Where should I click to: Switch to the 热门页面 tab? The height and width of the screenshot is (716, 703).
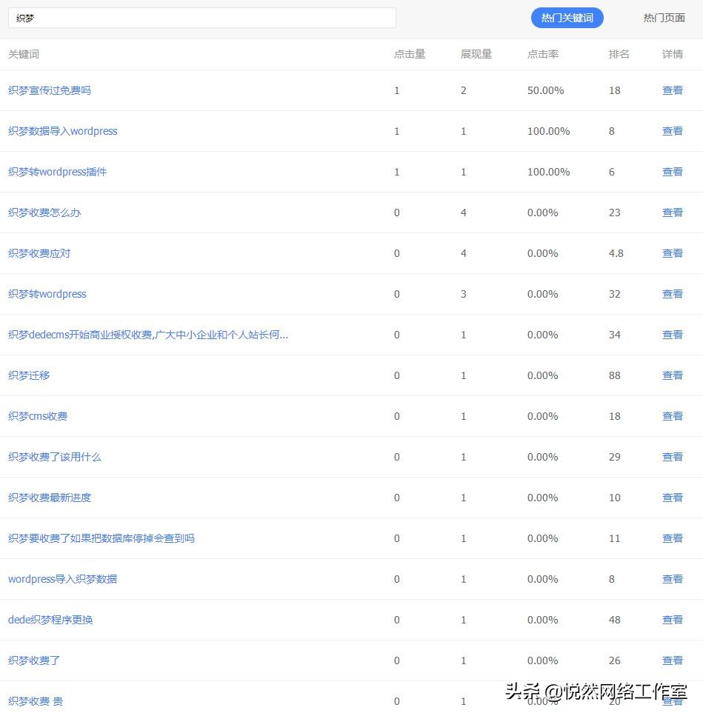(664, 18)
